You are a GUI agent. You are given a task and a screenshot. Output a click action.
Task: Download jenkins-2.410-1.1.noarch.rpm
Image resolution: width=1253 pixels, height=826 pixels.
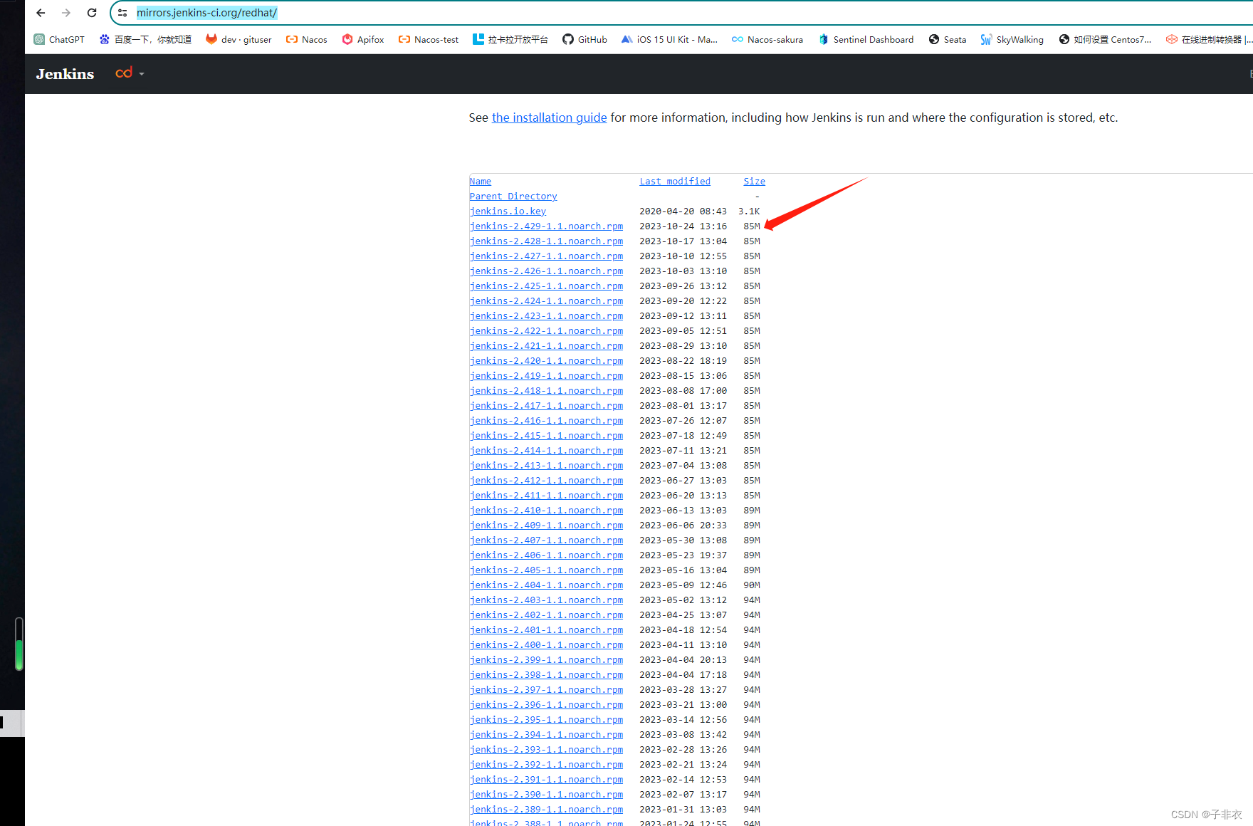pyautogui.click(x=546, y=511)
